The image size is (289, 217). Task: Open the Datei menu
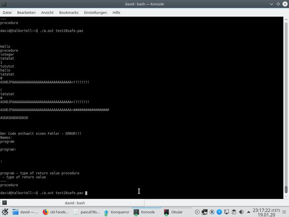[x=7, y=12]
